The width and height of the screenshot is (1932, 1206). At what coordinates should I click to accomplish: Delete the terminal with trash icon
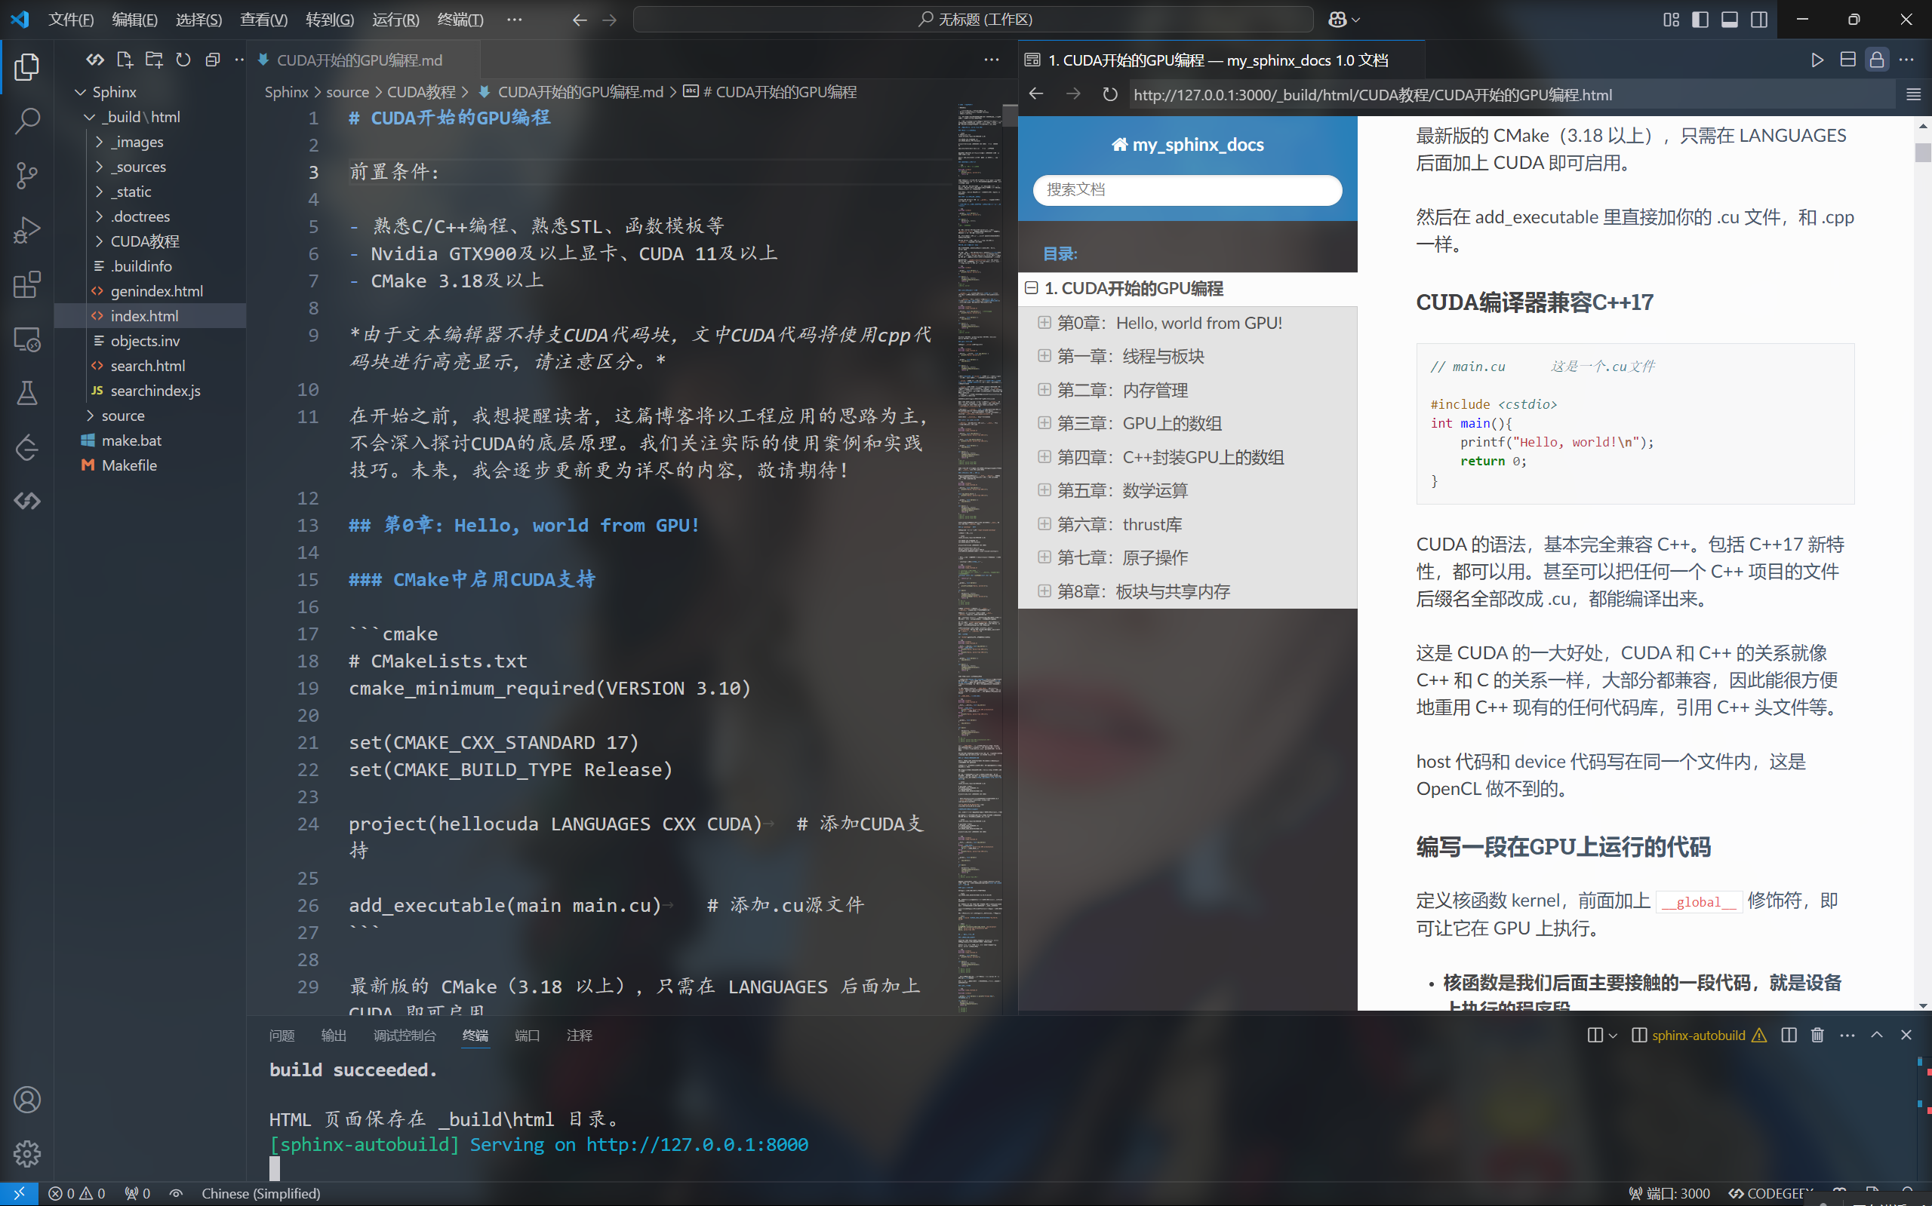click(x=1817, y=1035)
